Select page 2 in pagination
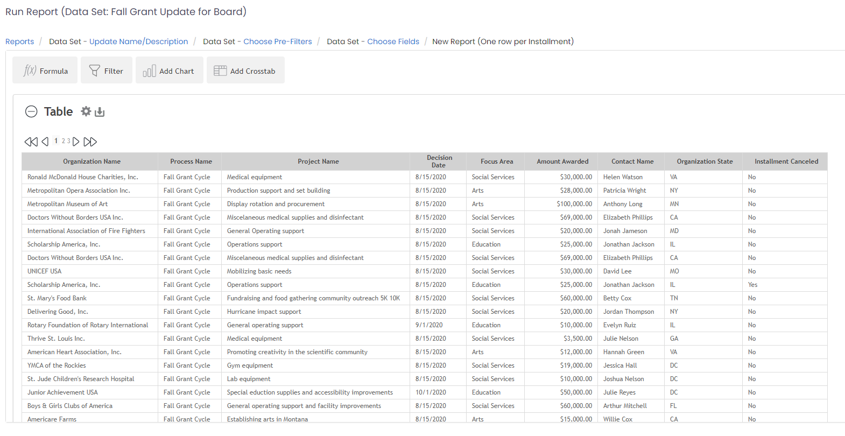The height and width of the screenshot is (436, 845). [64, 141]
